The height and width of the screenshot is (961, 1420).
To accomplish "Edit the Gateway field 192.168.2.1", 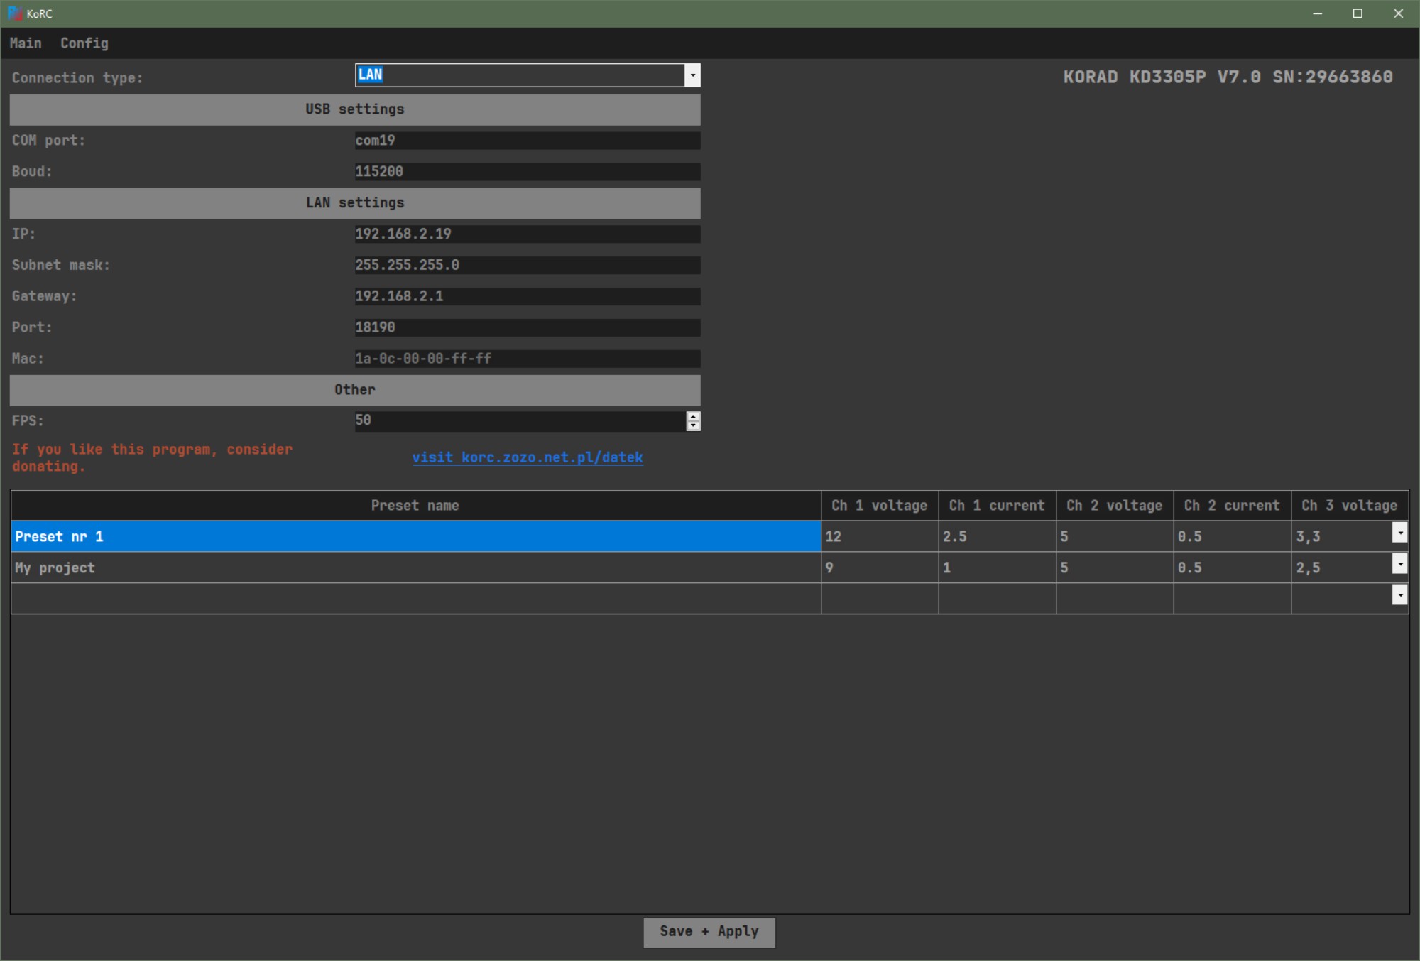I will coord(528,296).
